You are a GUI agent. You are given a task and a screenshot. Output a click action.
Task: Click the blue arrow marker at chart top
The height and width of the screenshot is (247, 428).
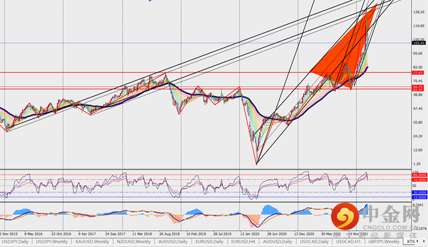coord(150,1)
